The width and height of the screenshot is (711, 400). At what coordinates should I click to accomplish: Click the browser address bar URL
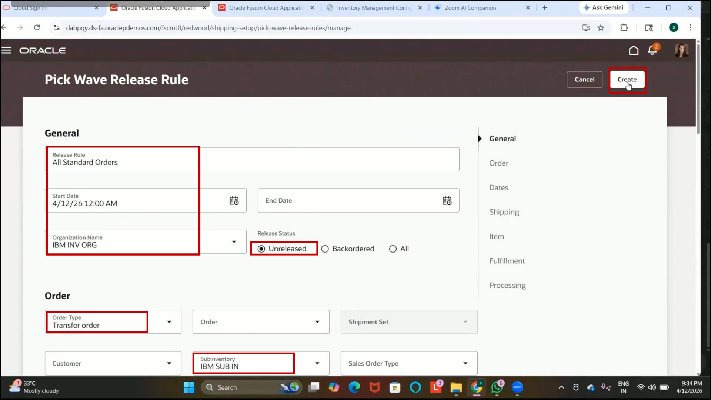click(x=208, y=28)
